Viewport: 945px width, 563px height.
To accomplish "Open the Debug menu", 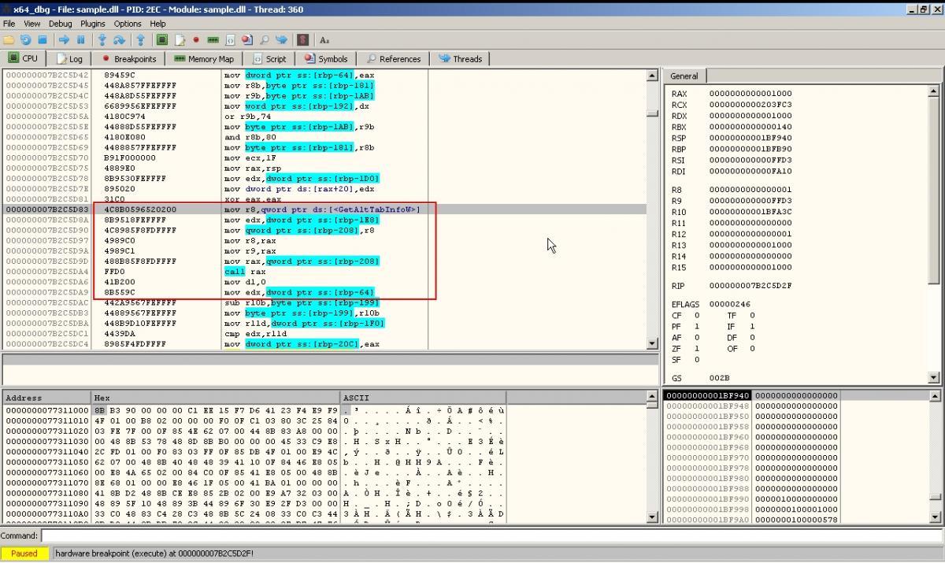I will click(60, 24).
